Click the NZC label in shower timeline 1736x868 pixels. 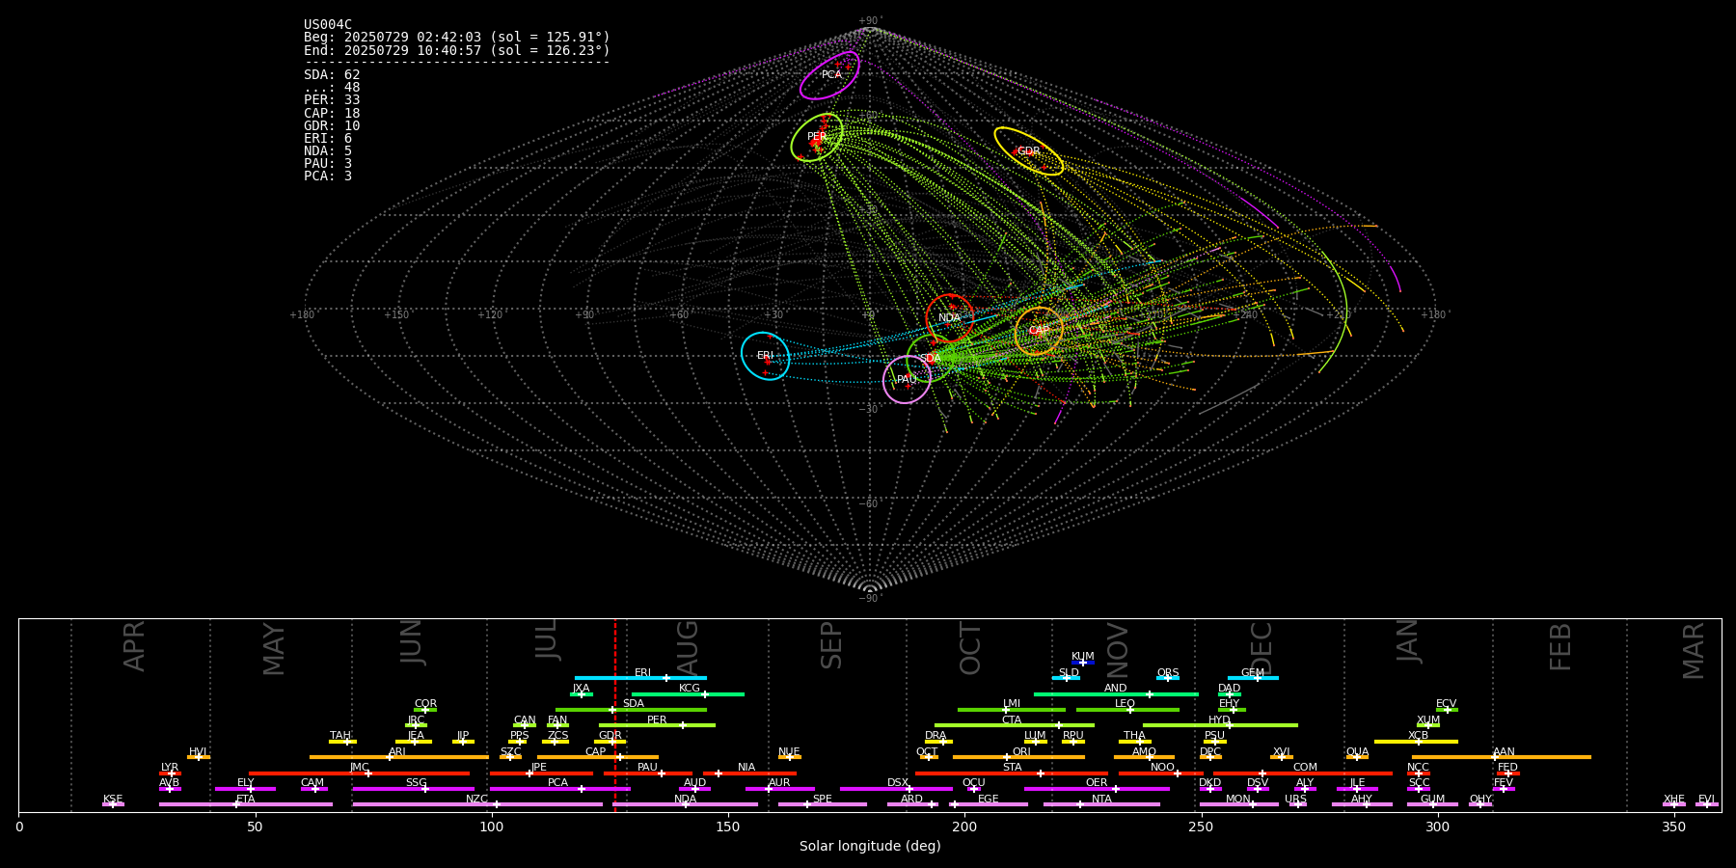(x=476, y=800)
